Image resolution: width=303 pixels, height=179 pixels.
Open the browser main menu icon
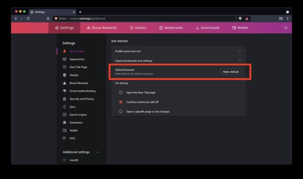click(x=288, y=18)
